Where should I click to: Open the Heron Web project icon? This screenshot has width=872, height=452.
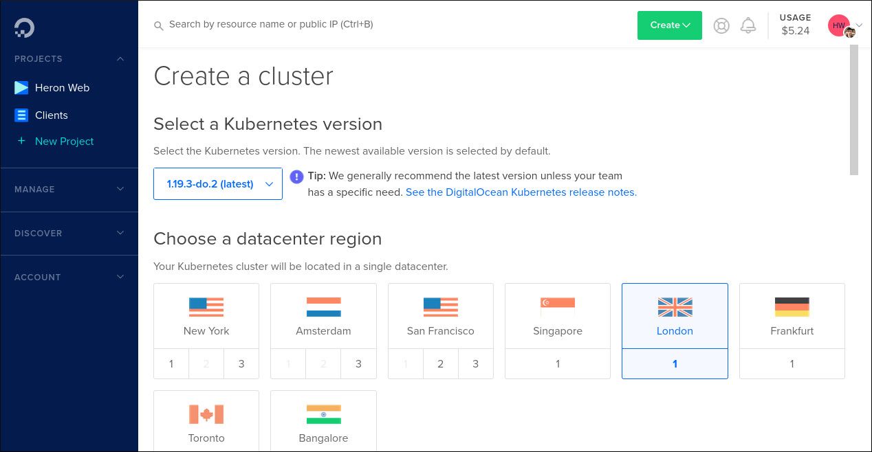click(21, 87)
